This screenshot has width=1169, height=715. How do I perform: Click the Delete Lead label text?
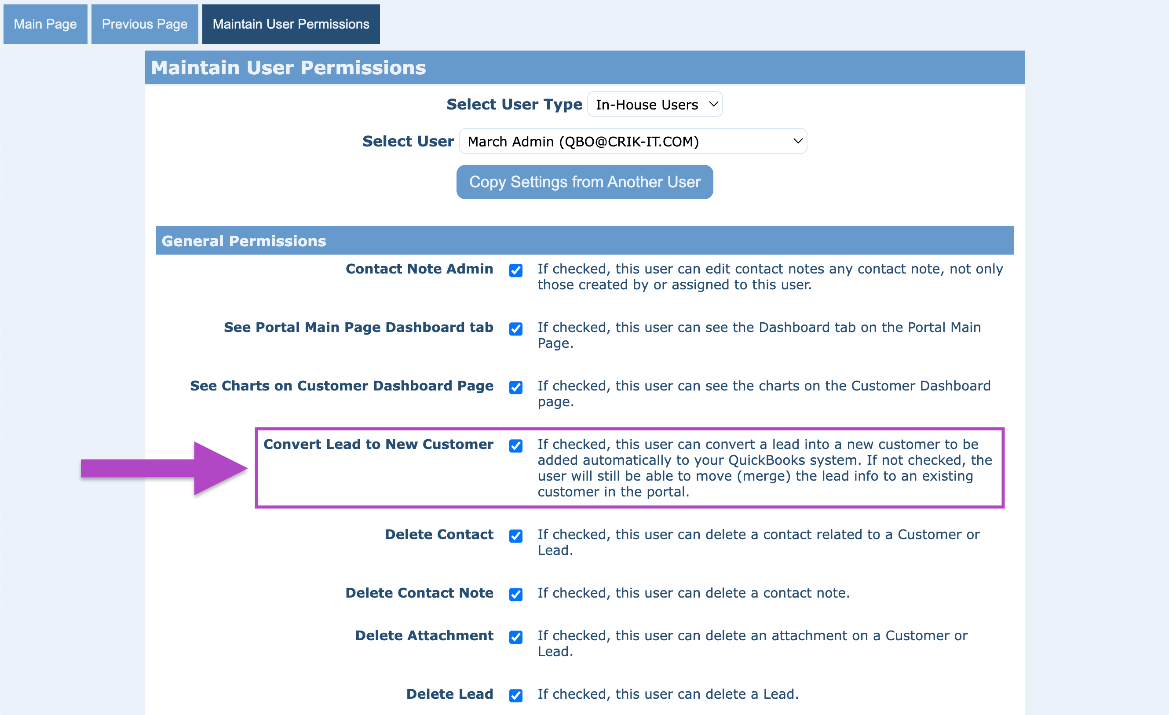[x=449, y=693]
